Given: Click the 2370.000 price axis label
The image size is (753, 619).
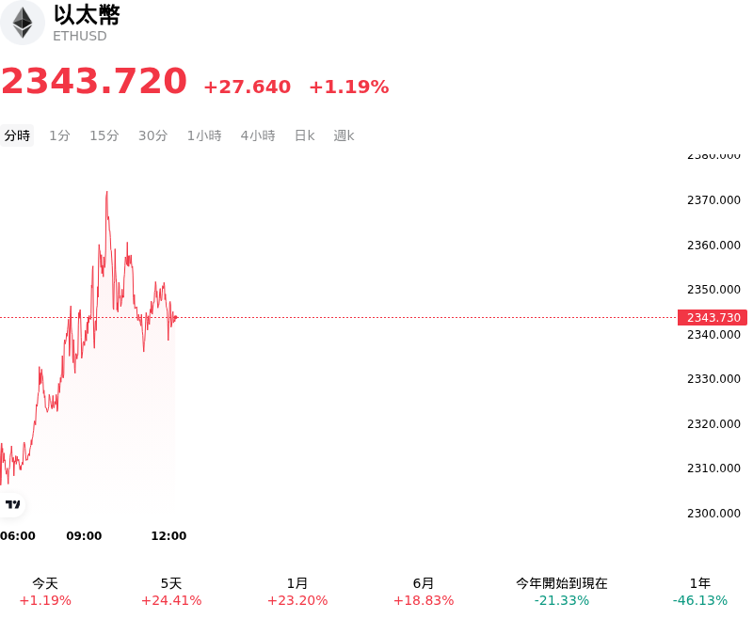Looking at the screenshot, I should click(x=713, y=200).
